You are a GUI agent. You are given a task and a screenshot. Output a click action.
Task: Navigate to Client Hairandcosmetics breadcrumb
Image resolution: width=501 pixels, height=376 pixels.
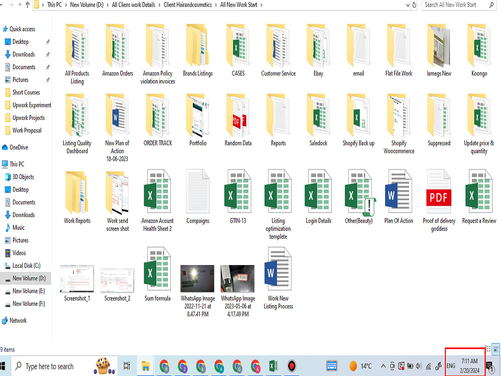click(187, 5)
